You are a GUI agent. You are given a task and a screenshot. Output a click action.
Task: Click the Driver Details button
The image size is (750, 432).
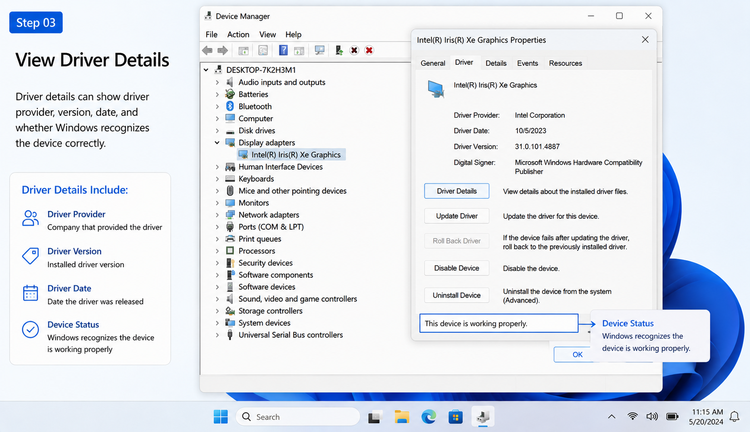(x=457, y=191)
